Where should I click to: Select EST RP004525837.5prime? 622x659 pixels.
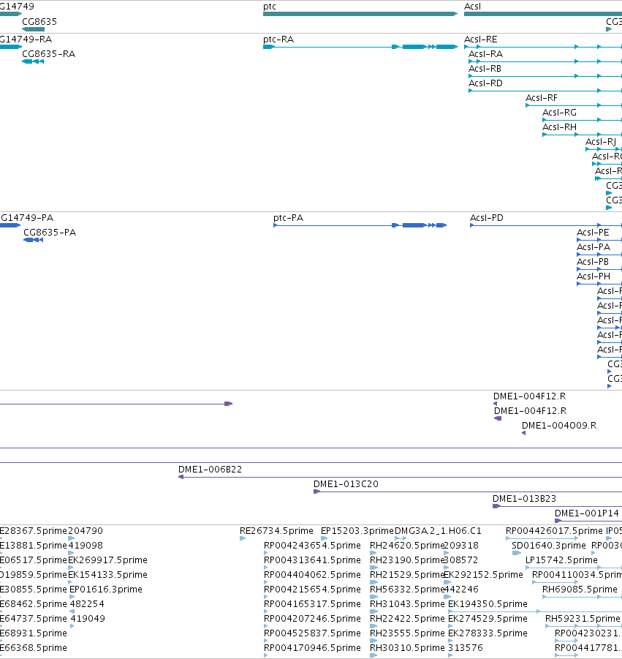click(x=313, y=633)
